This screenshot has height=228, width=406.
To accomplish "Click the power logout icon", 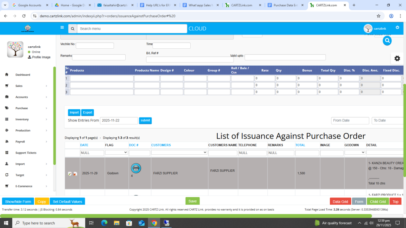I will 397,27.
